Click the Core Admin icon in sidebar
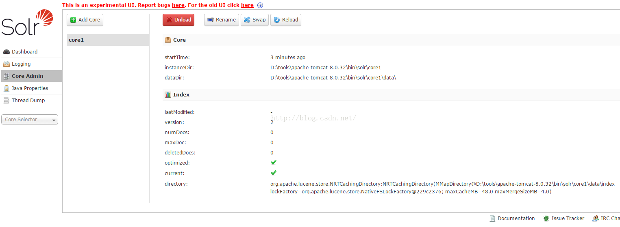 pyautogui.click(x=6, y=76)
